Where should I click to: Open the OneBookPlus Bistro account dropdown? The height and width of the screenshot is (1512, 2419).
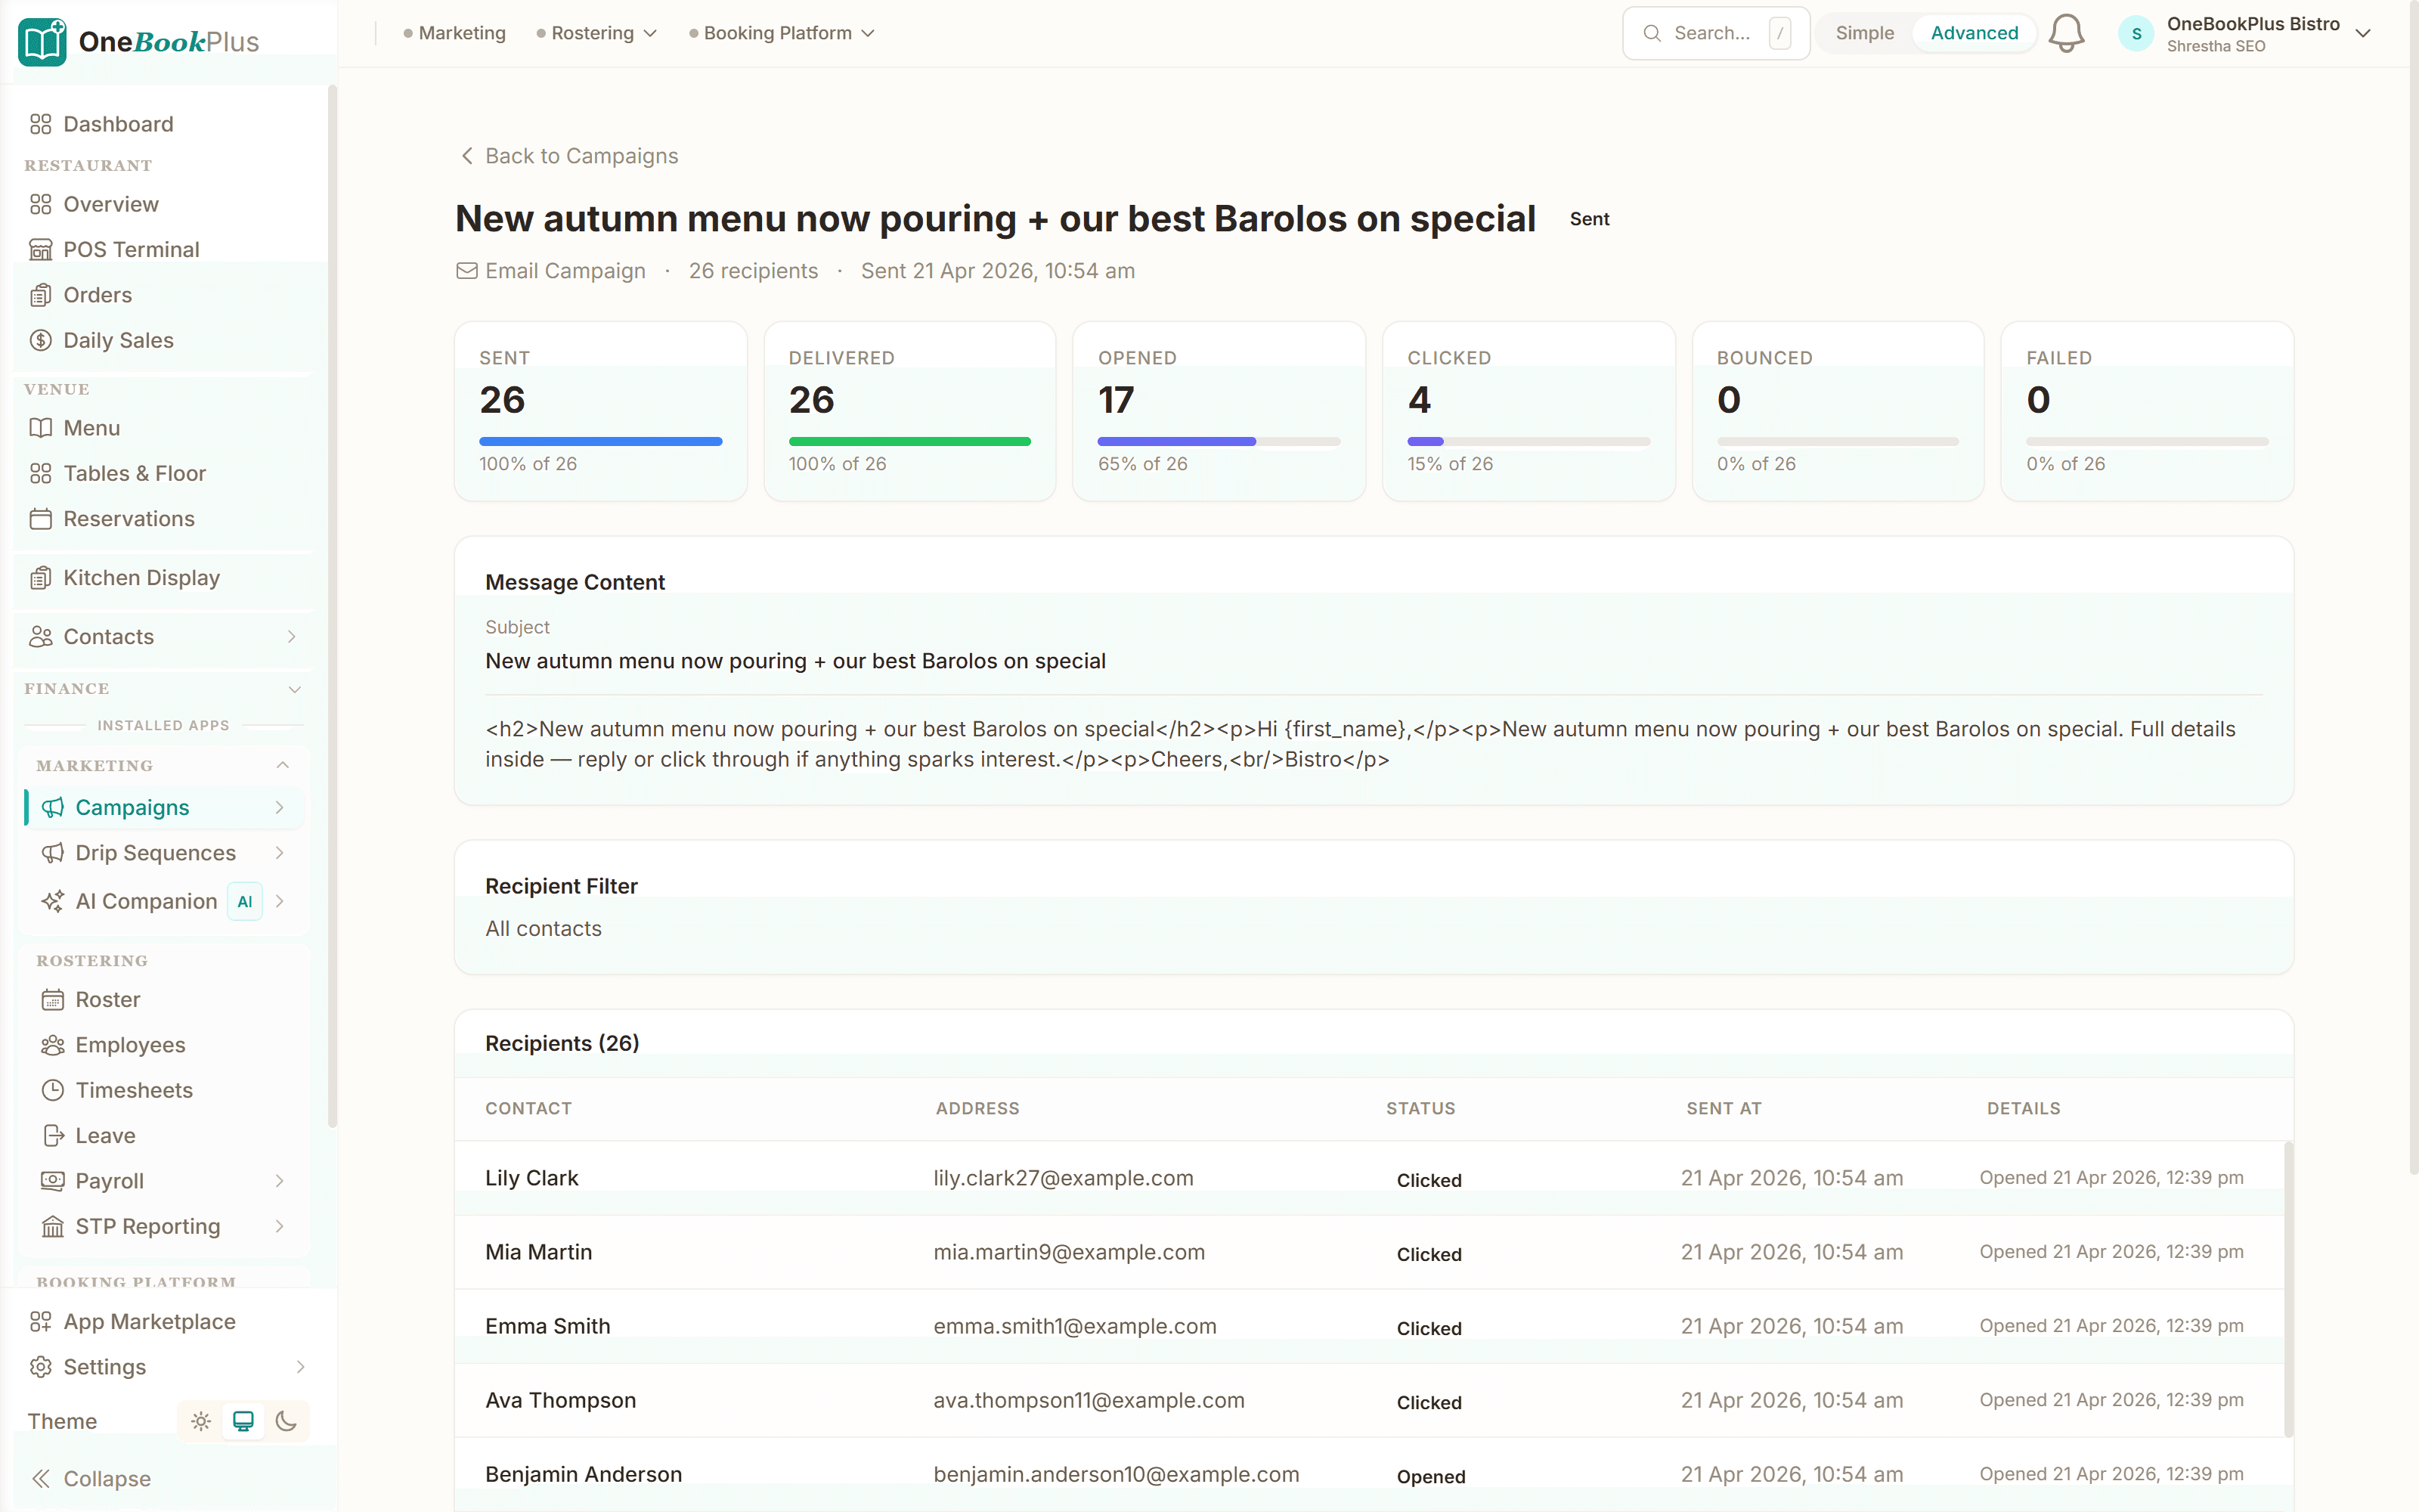point(2362,33)
